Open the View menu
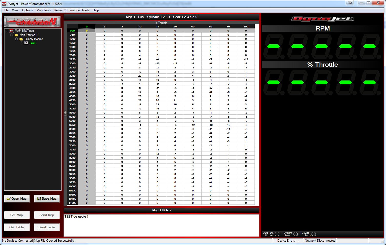 click(x=15, y=10)
